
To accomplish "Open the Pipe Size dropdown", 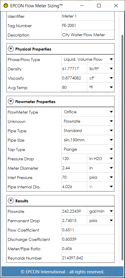I will (x=88, y=140).
